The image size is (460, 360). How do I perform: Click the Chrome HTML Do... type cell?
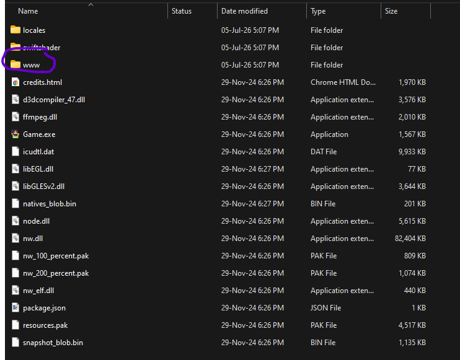(x=343, y=82)
